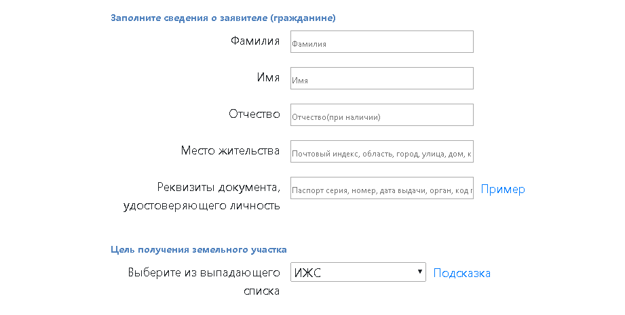Click the Фамилия input field
This screenshot has width=625, height=315.
pyautogui.click(x=381, y=42)
